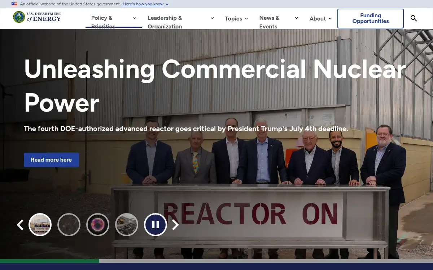This screenshot has width=433, height=270.
Task: Open Funding Opportunities button
Action: [371, 18]
